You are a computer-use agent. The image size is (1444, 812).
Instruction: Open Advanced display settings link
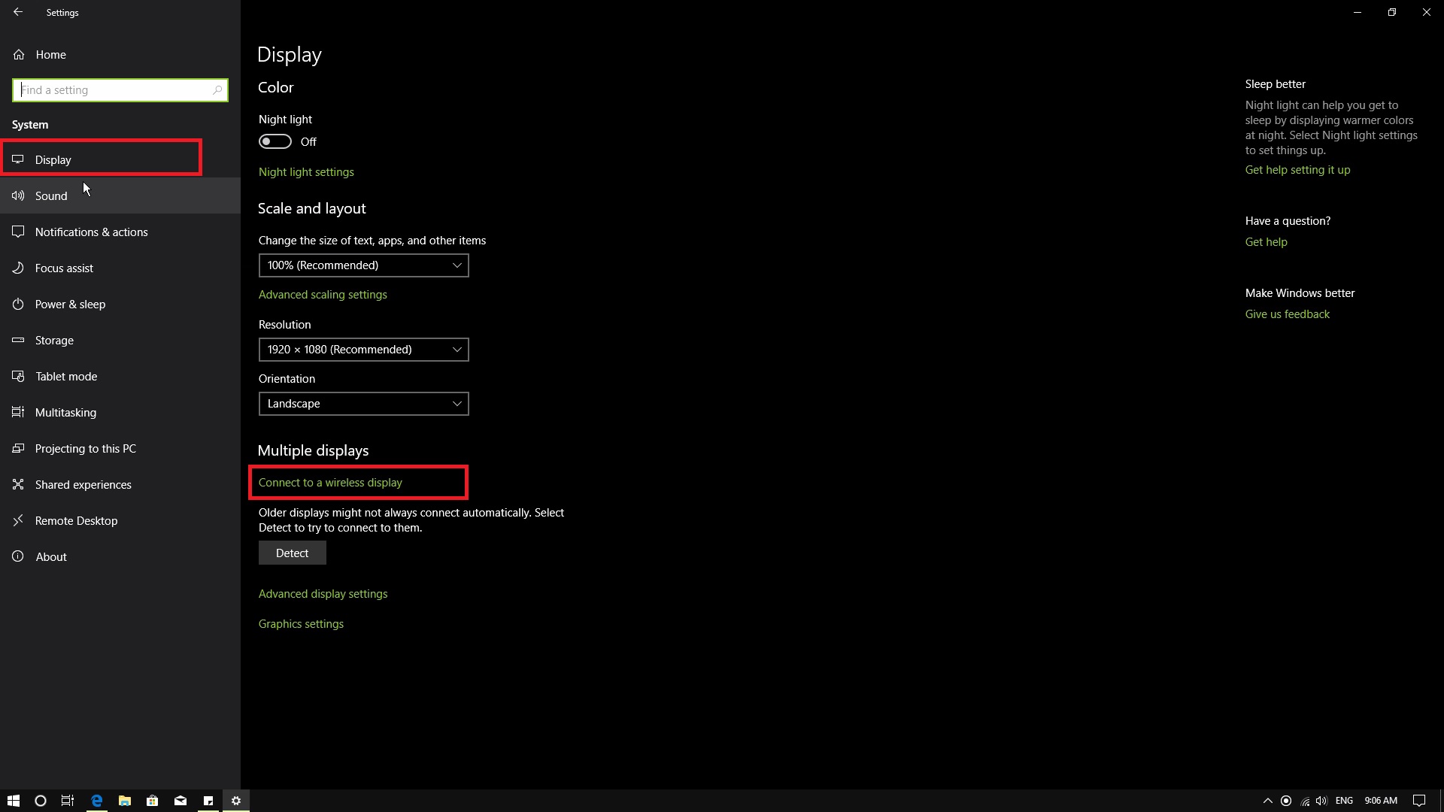[x=323, y=594]
